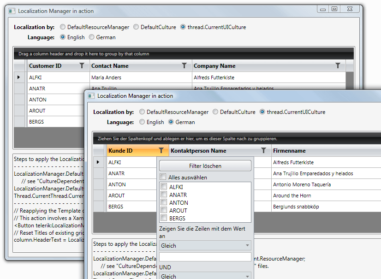Viewport: 381px width, 279px height.
Task: Tick the ANATR checkbox in filter list
Action: point(164,195)
